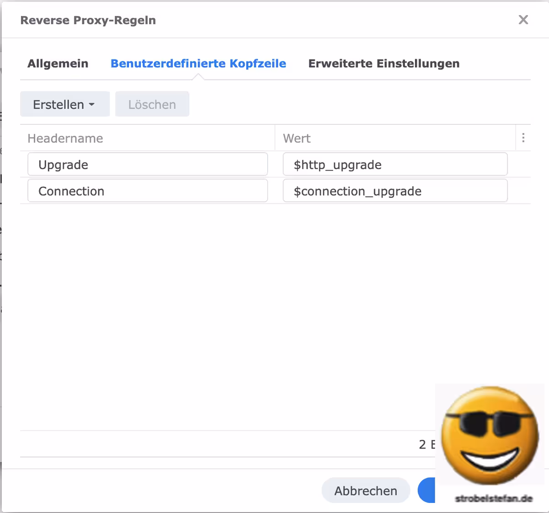549x513 pixels.
Task: Click the Abbrechen button
Action: tap(366, 491)
